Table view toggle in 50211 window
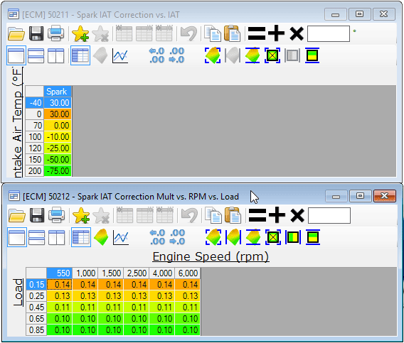The width and height of the screenshot is (404, 343). [80, 55]
